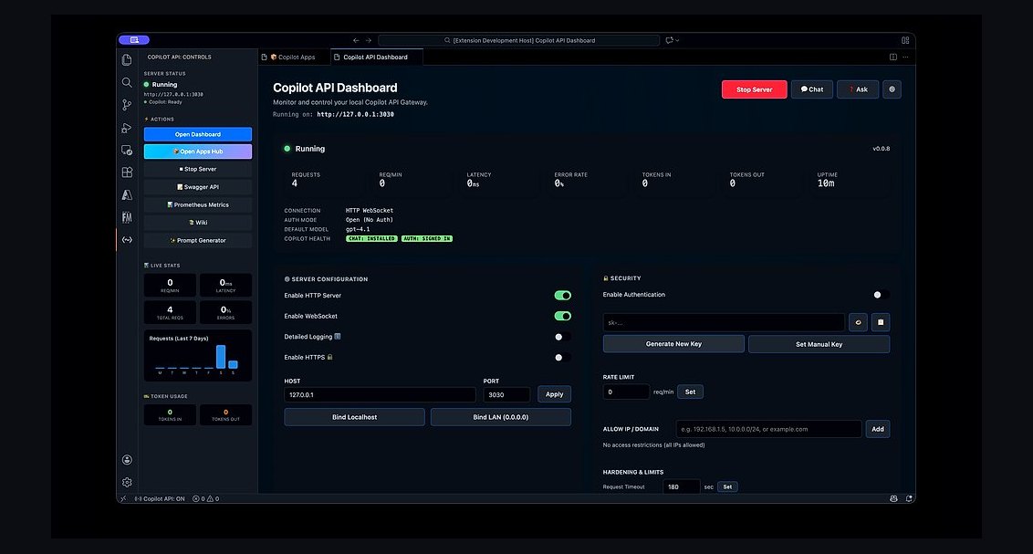Open the Search icon in activity bar
Viewport: 1033px width, 554px height.
tap(127, 82)
